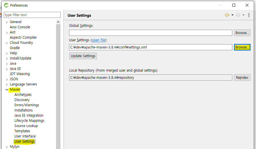Image resolution: width=256 pixels, height=149 pixels.
Task: Click the Update Settings button
Action: (x=83, y=56)
